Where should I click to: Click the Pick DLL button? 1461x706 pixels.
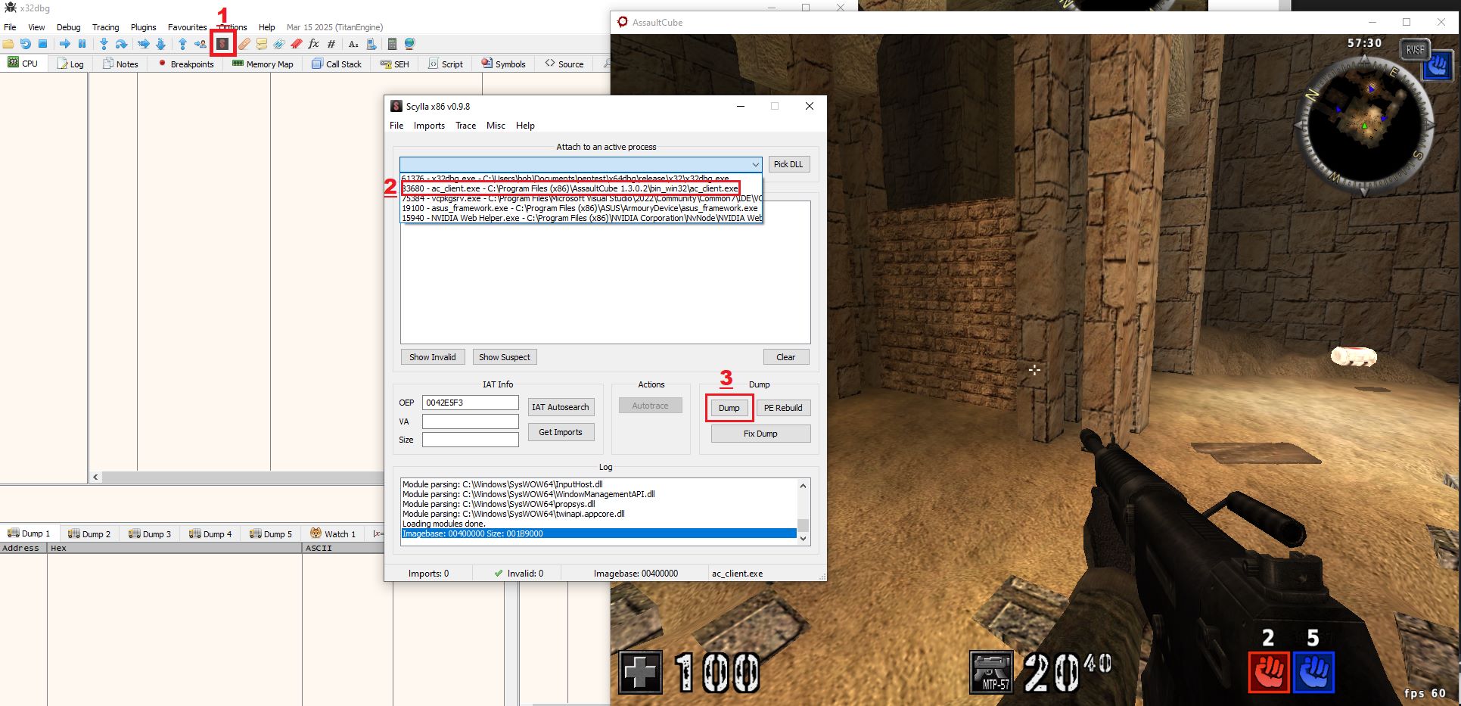[788, 164]
